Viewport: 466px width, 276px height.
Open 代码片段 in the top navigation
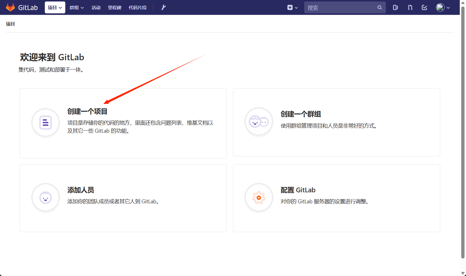[137, 7]
